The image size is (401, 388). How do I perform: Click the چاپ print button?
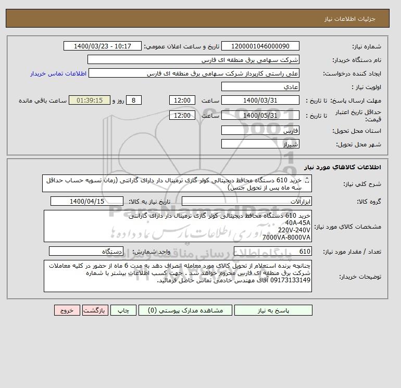pos(123,310)
